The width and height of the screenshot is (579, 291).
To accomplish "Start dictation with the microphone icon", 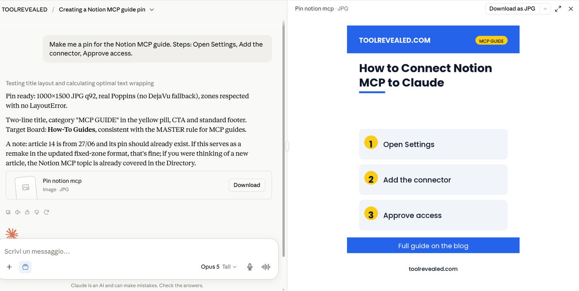I will (x=250, y=267).
